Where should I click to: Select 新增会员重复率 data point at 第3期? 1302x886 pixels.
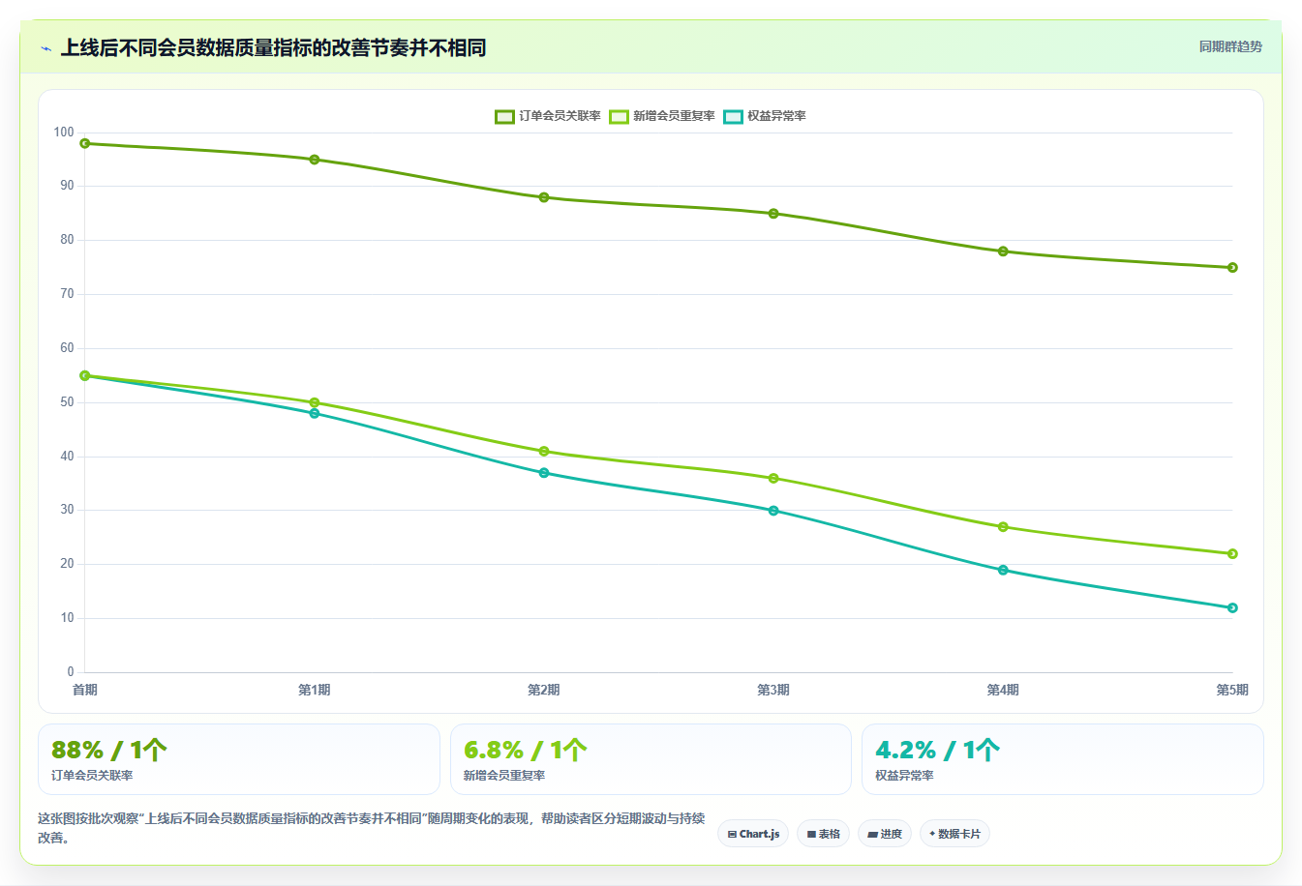pyautogui.click(x=773, y=479)
